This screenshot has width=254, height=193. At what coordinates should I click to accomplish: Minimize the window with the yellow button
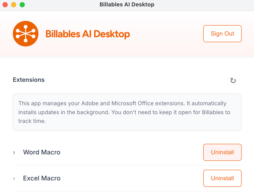tap(14, 5)
